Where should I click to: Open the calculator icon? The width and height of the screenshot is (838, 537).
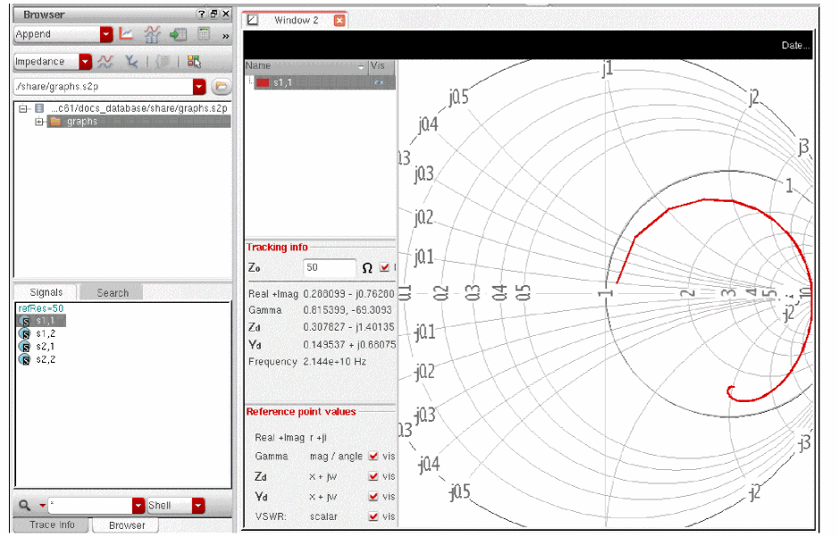pos(204,34)
